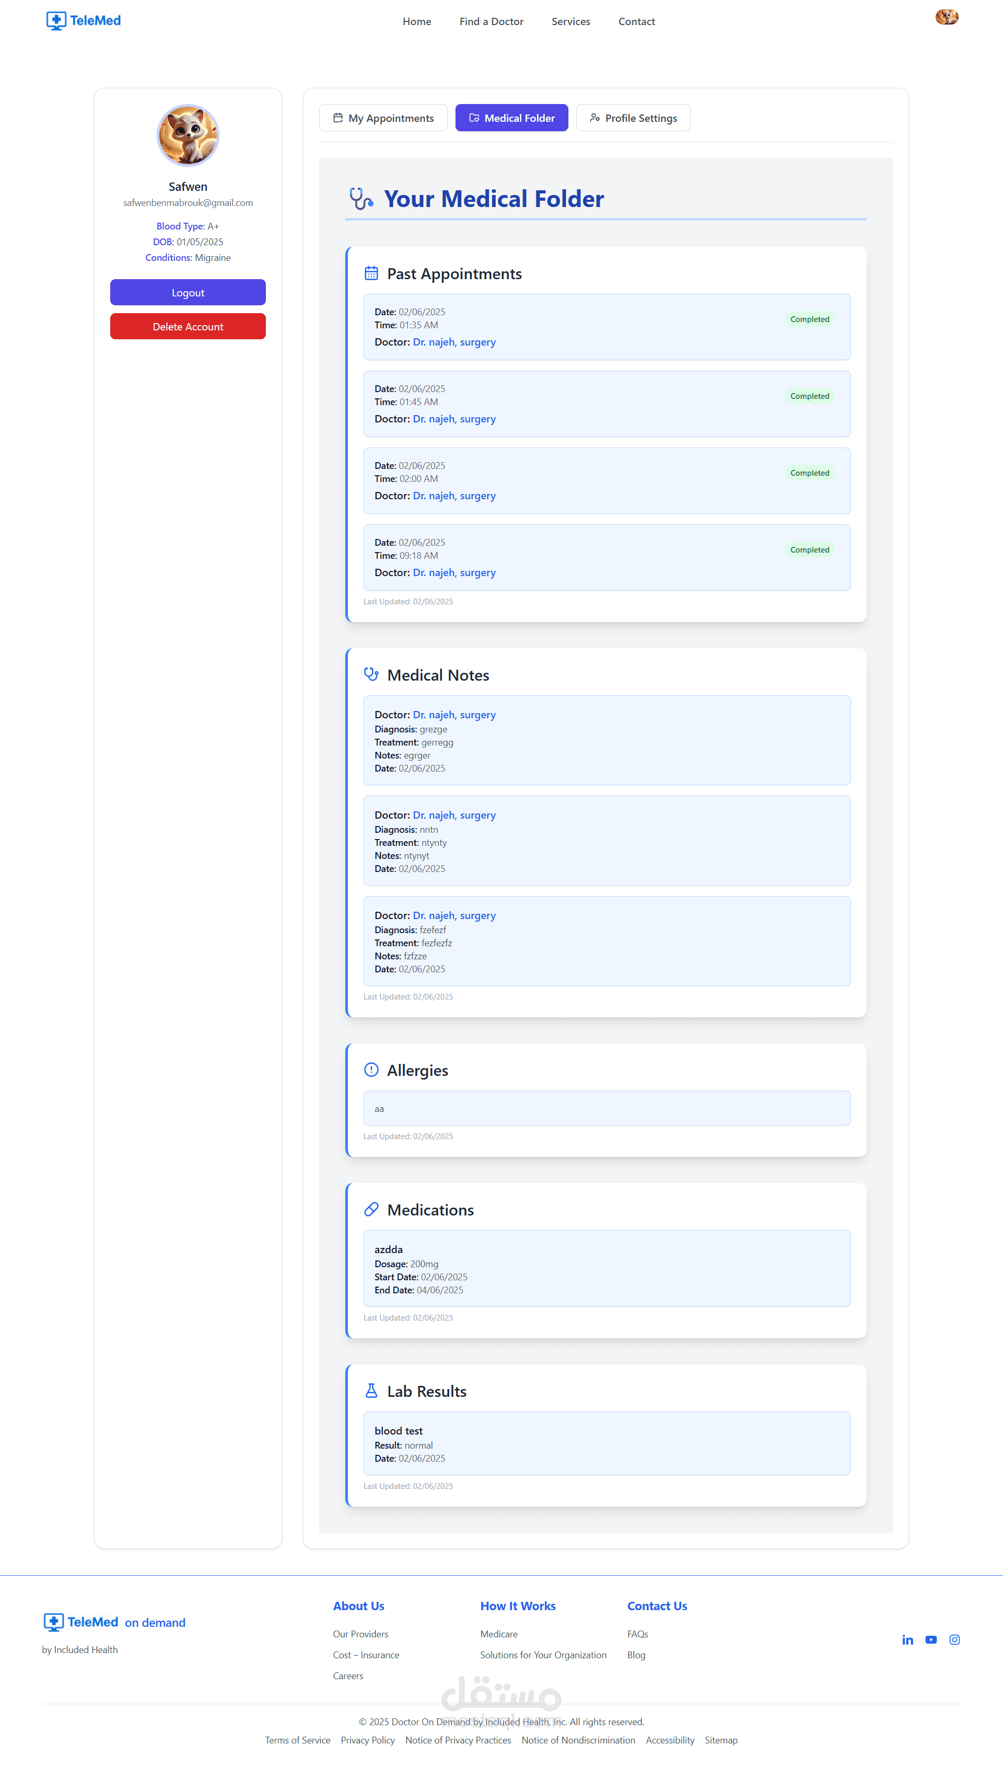Click the LinkedIn icon in footer

tap(907, 1639)
